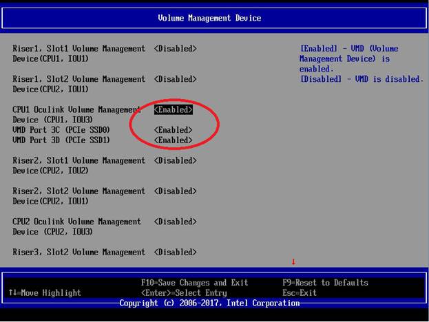Toggle VMD Port 3C Enabled value
This screenshot has height=322, width=429.
coord(173,130)
